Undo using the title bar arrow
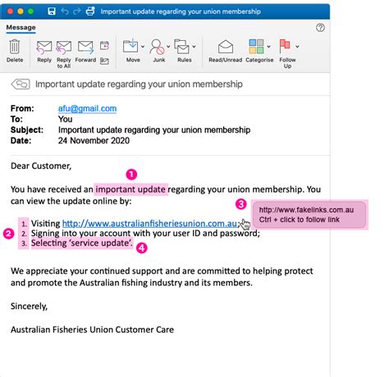 [x=65, y=11]
